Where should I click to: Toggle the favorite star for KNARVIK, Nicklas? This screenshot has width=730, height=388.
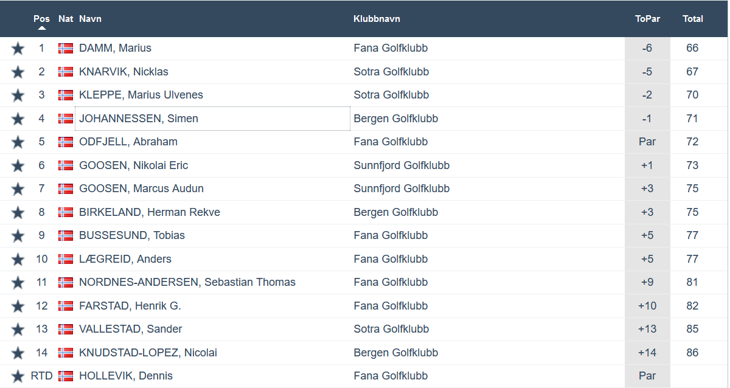coord(18,72)
